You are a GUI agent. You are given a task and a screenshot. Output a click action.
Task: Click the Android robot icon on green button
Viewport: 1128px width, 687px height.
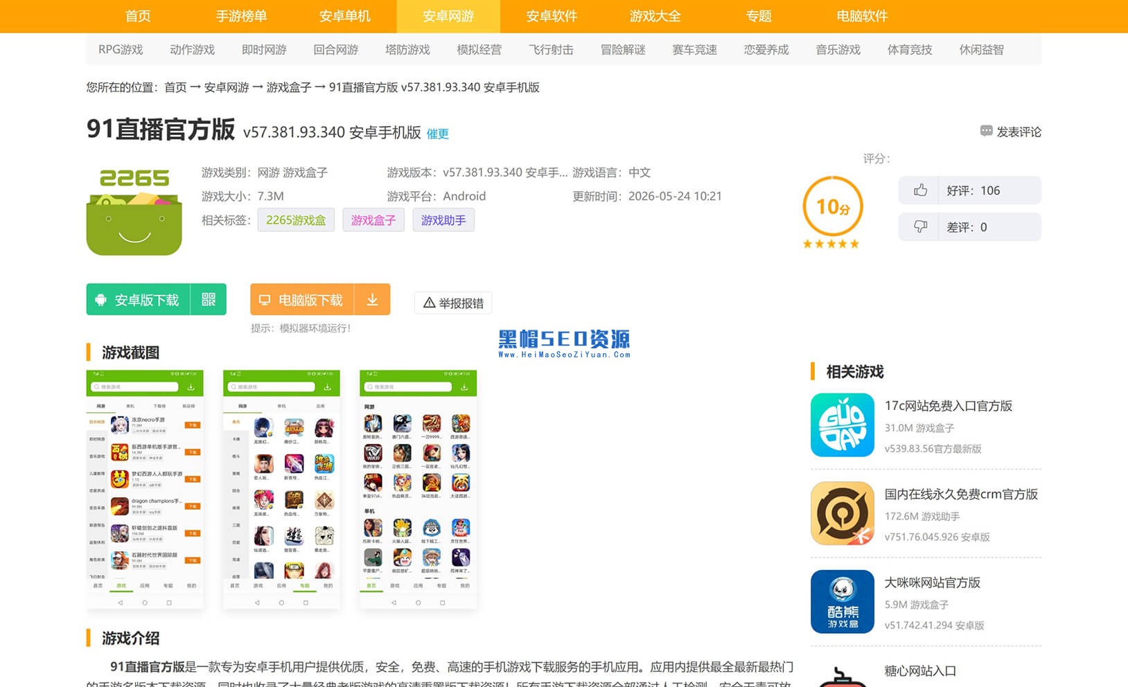(100, 300)
